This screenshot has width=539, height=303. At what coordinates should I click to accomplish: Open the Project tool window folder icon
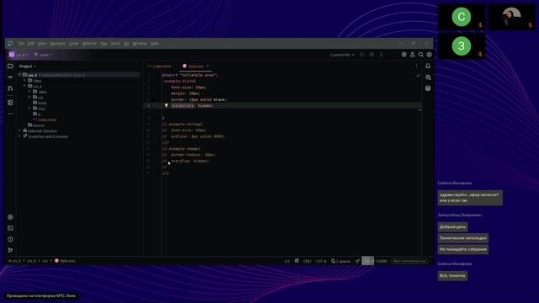coord(10,66)
